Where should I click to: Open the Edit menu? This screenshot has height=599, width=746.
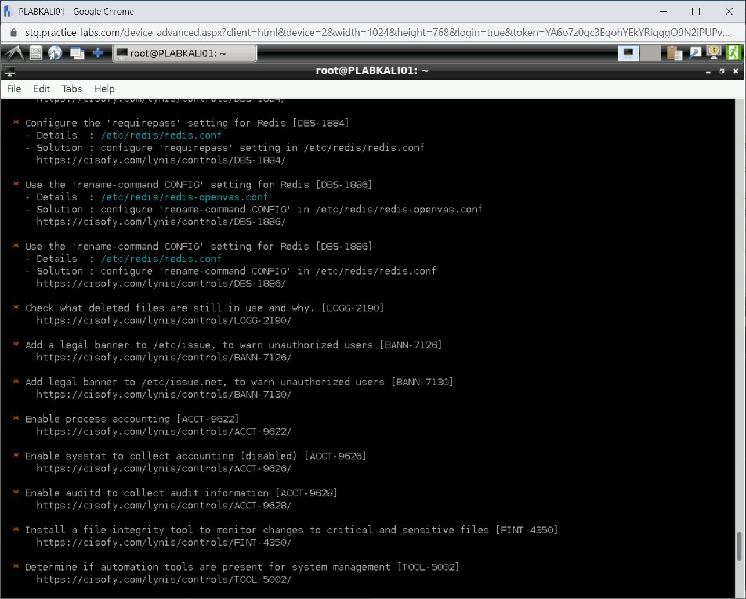41,89
